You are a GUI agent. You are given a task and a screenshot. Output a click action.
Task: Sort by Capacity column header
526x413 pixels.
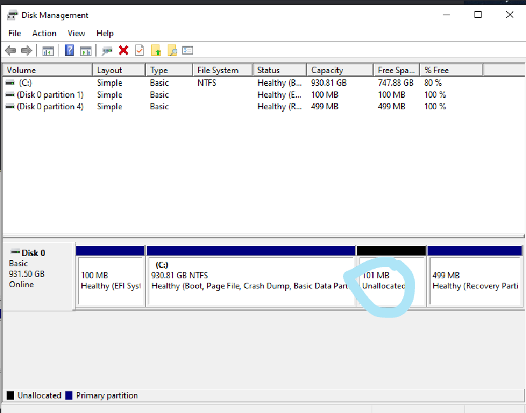[340, 70]
